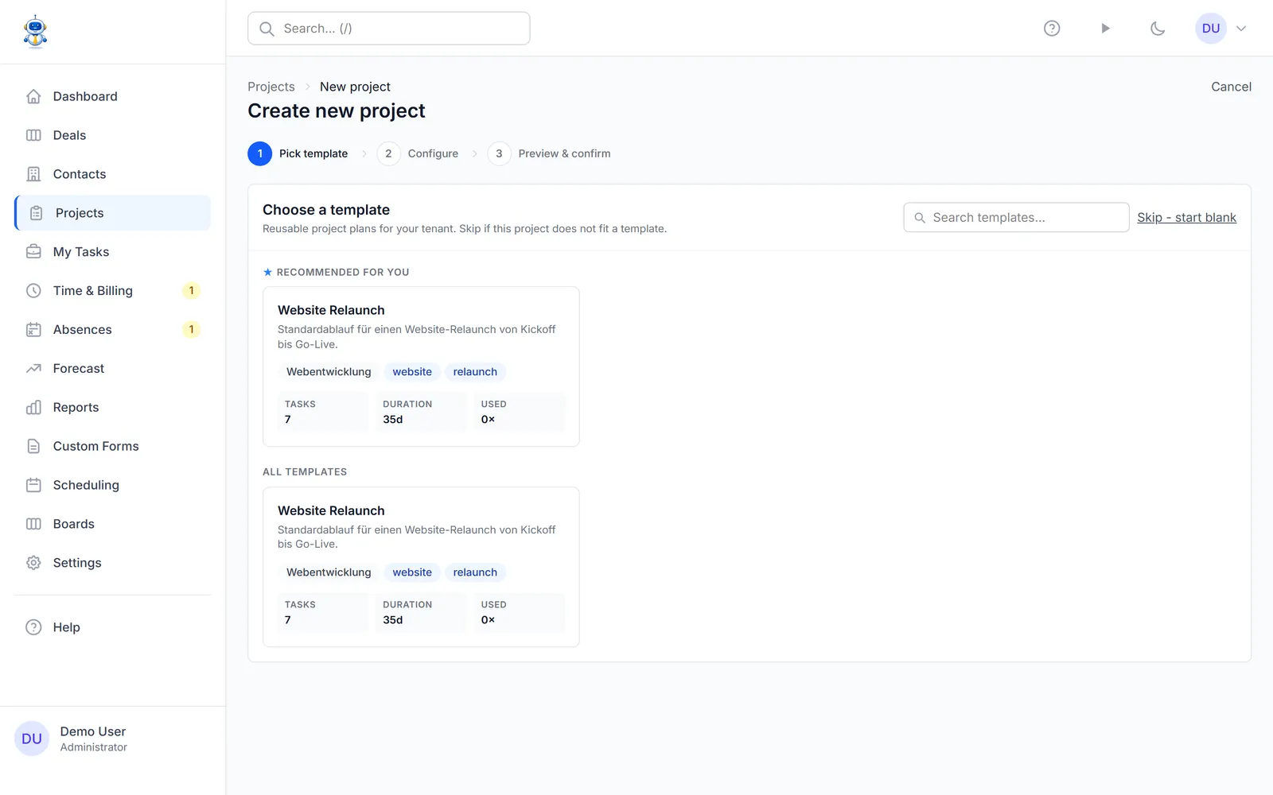Select recommended Website Relaunch template card
Viewport: 1273px width, 795px height.
click(421, 366)
